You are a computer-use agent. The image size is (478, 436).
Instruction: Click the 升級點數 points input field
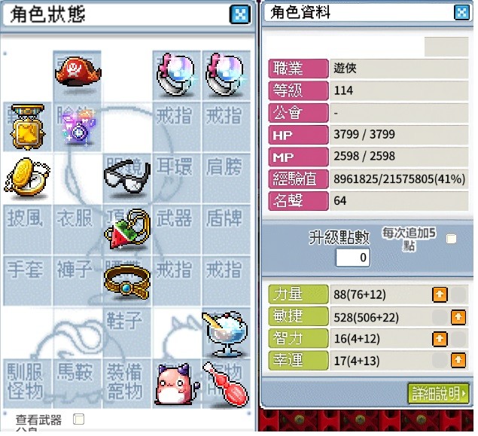[353, 258]
